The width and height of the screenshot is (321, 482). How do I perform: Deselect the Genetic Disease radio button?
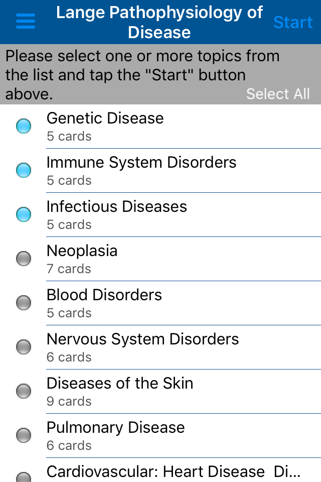[24, 126]
